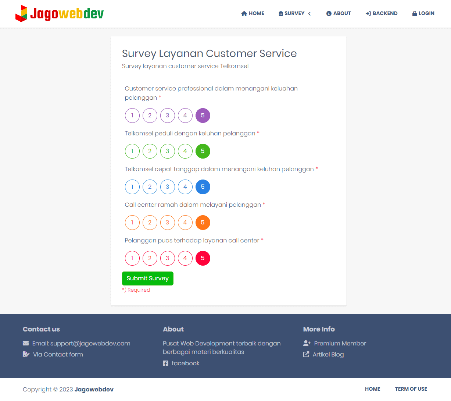451x401 pixels.
Task: Pick orange rating 1 for call center ramah
Action: coord(132,223)
